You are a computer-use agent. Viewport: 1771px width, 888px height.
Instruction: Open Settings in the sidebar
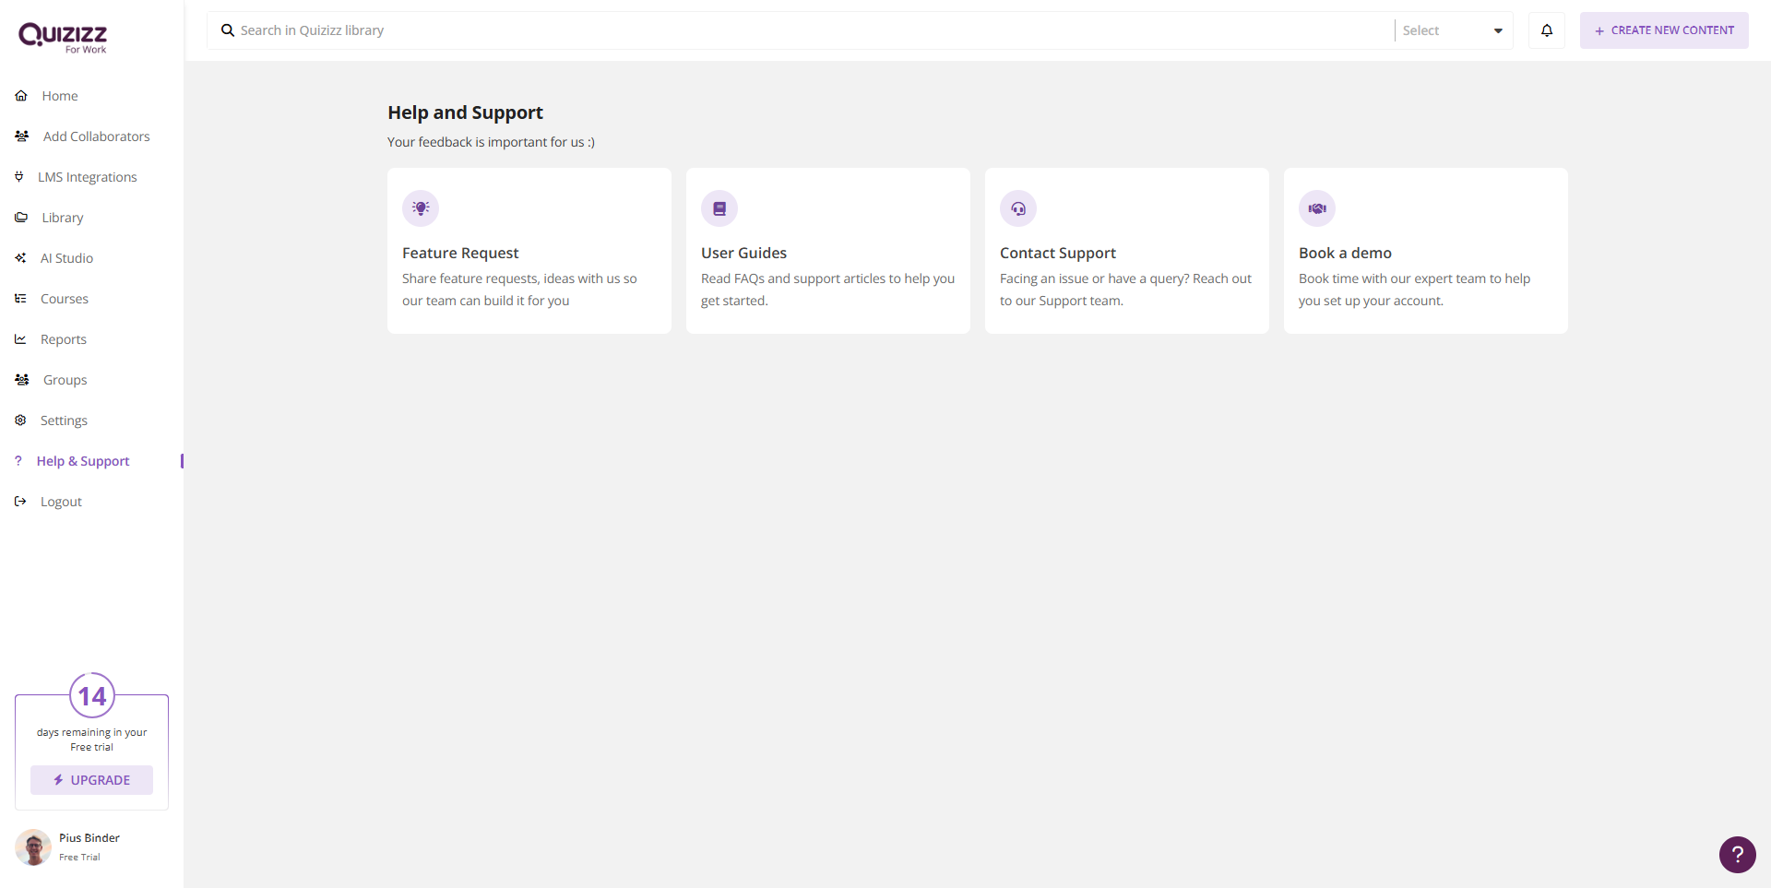click(64, 420)
